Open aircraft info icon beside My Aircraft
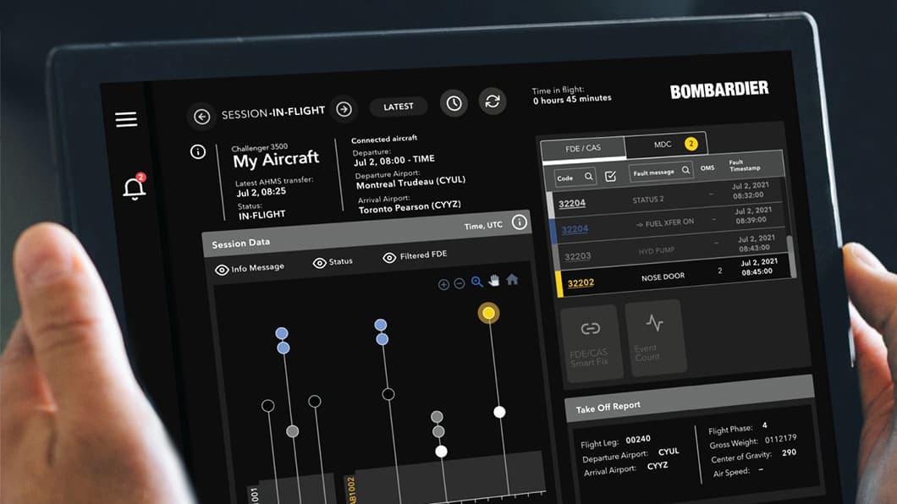Screen dimensions: 897x504 198,151
